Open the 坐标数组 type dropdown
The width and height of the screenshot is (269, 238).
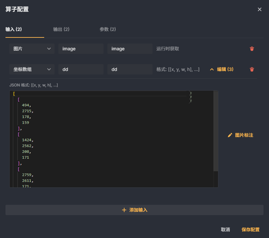[x=32, y=69]
